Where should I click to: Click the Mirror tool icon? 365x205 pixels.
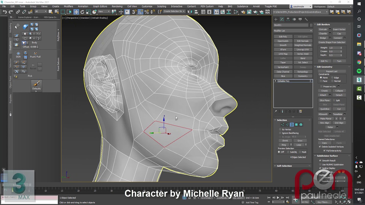189,12
